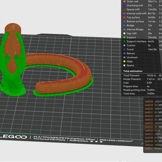Select Total time value 1h50m
Screen dimensions: 162x162
coord(151,94)
